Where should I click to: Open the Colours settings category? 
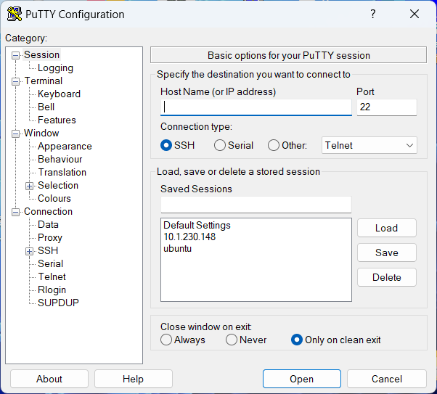pos(54,199)
